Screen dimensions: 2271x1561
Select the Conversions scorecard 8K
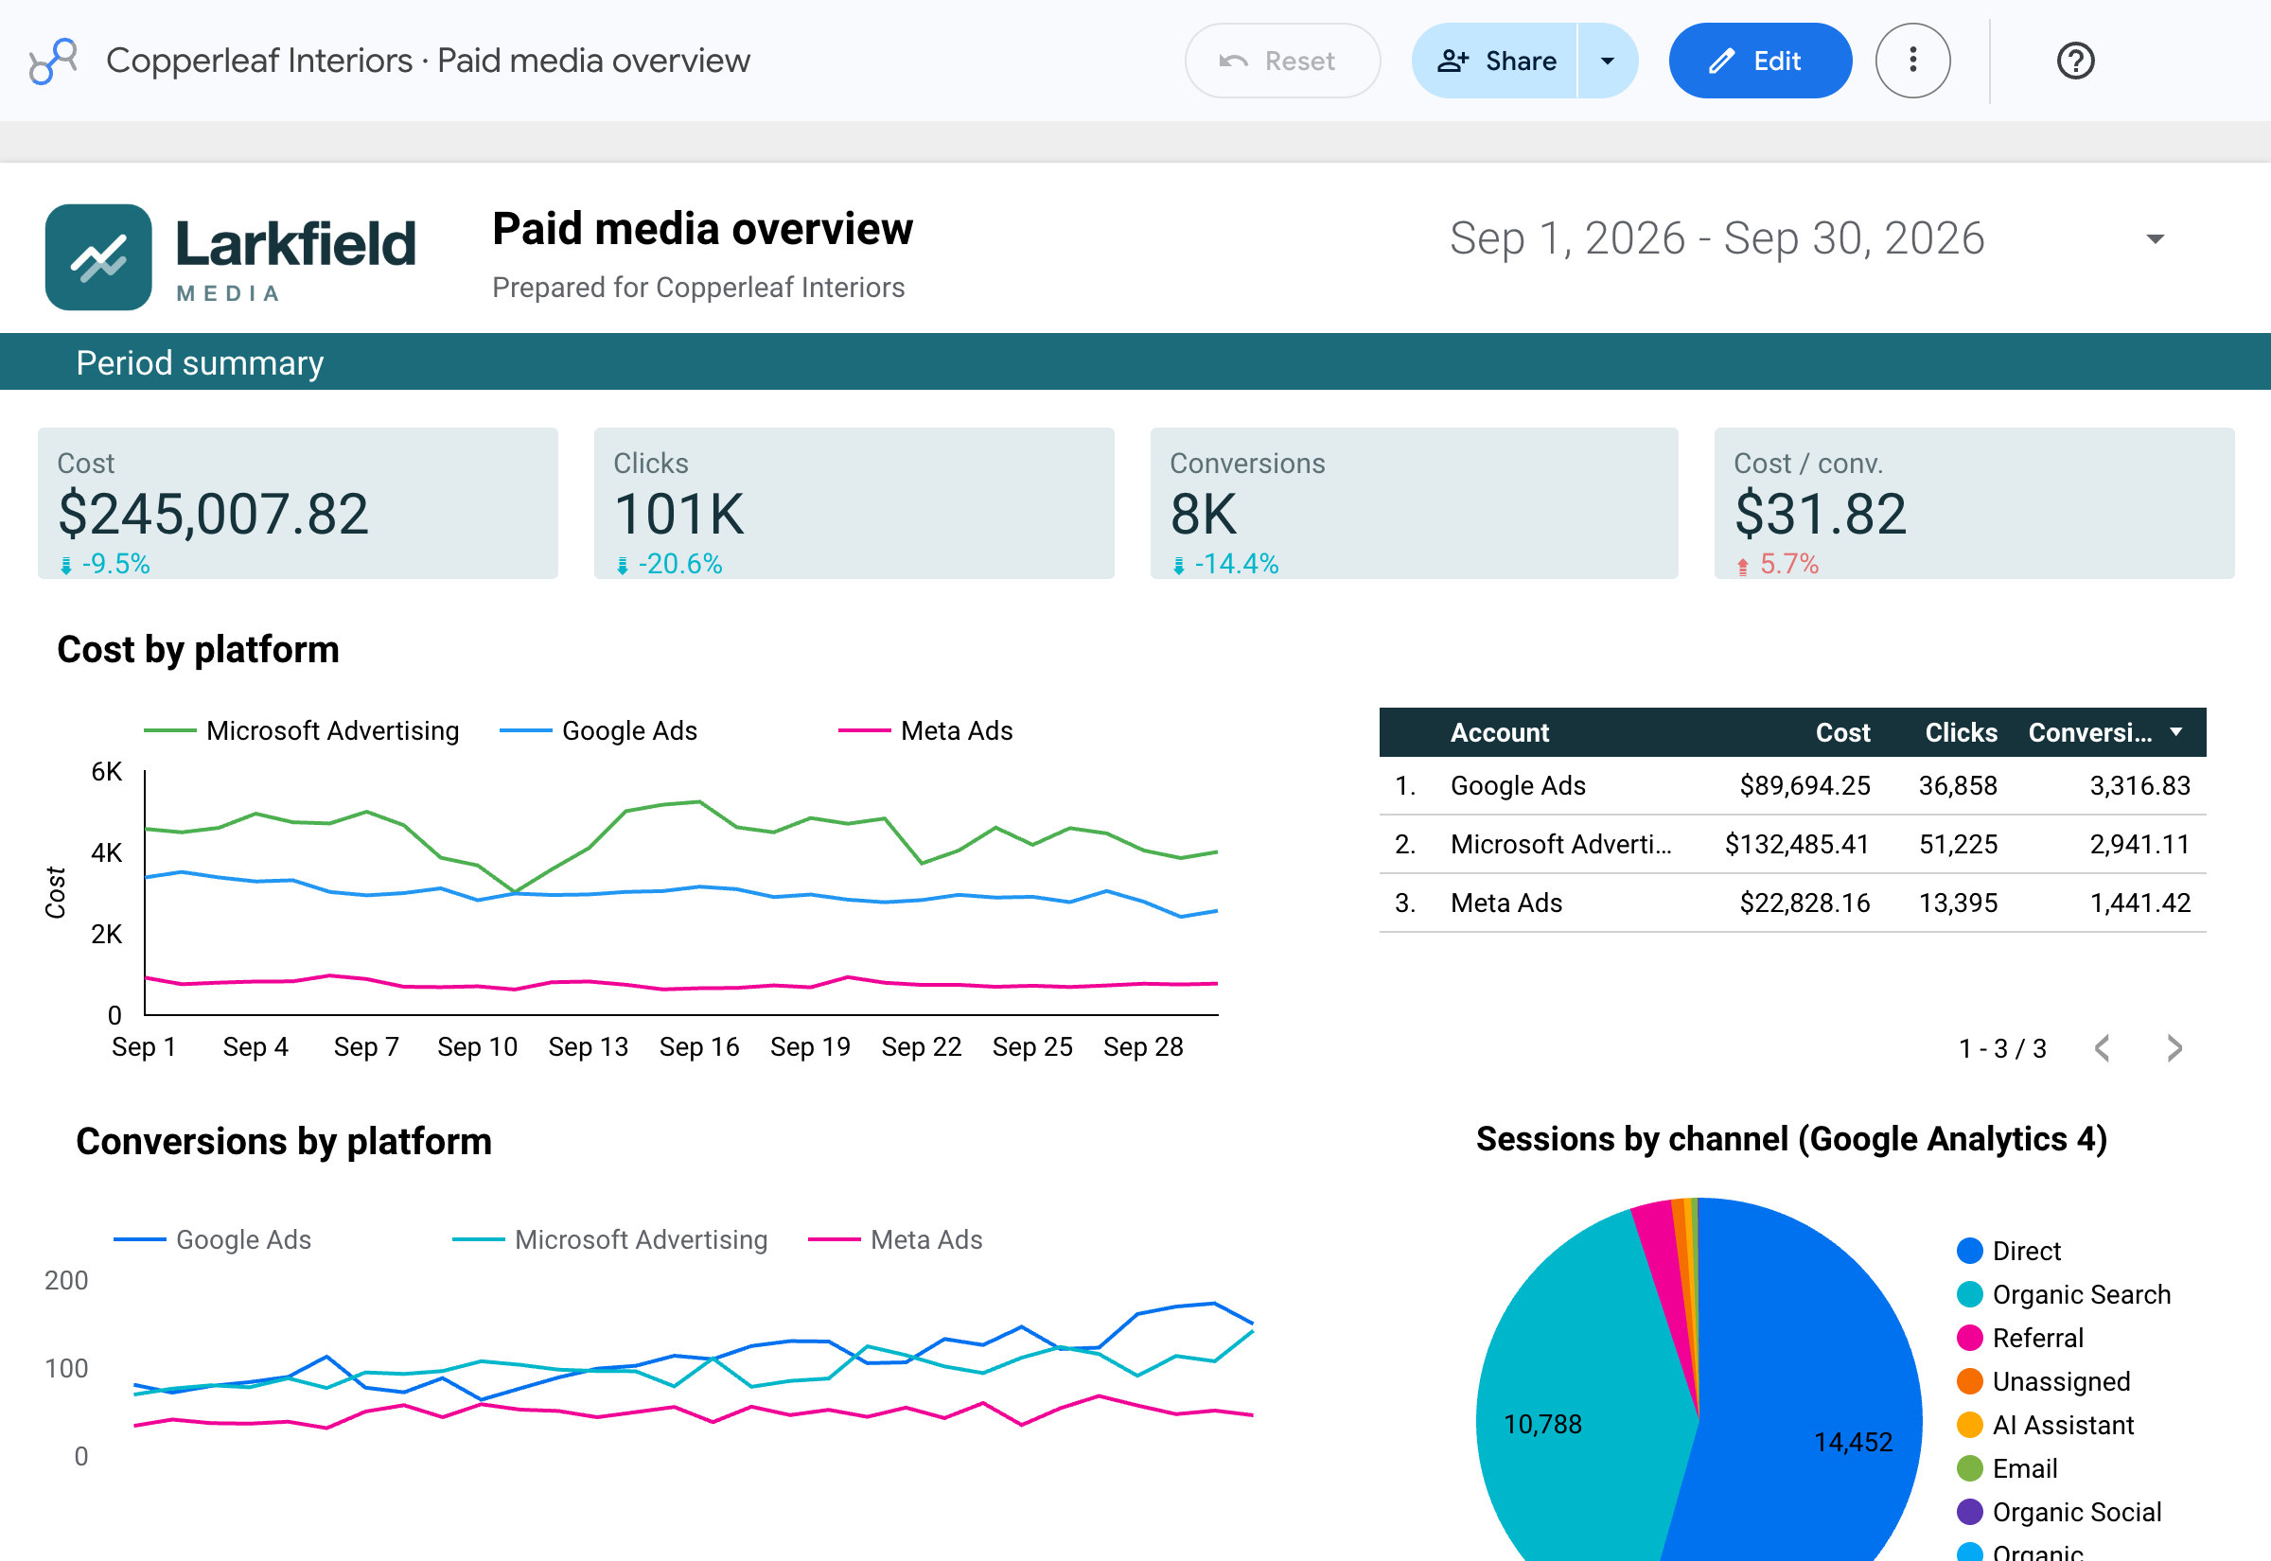pos(1414,502)
